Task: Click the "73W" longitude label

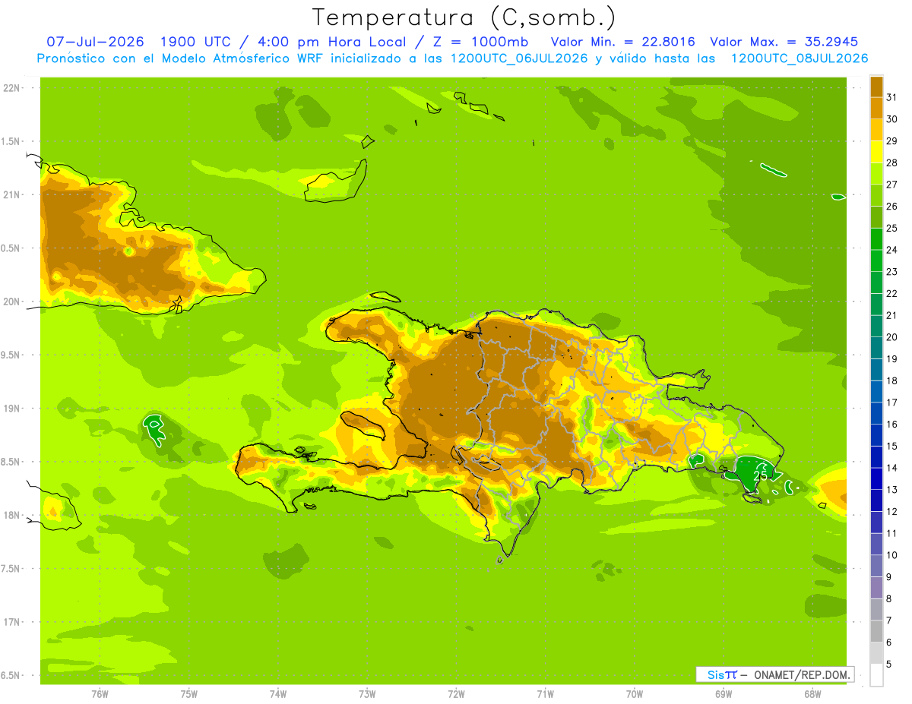Action: click(x=367, y=694)
